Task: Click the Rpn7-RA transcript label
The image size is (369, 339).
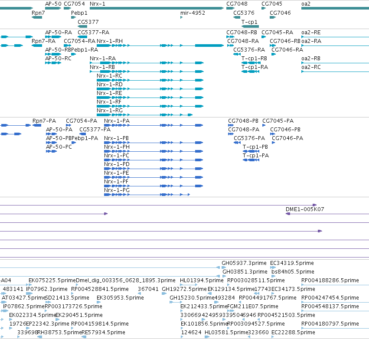Action: tap(43, 41)
